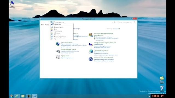Refresh the Control Panel view
175x98 pixels.
pyautogui.click(x=115, y=22)
